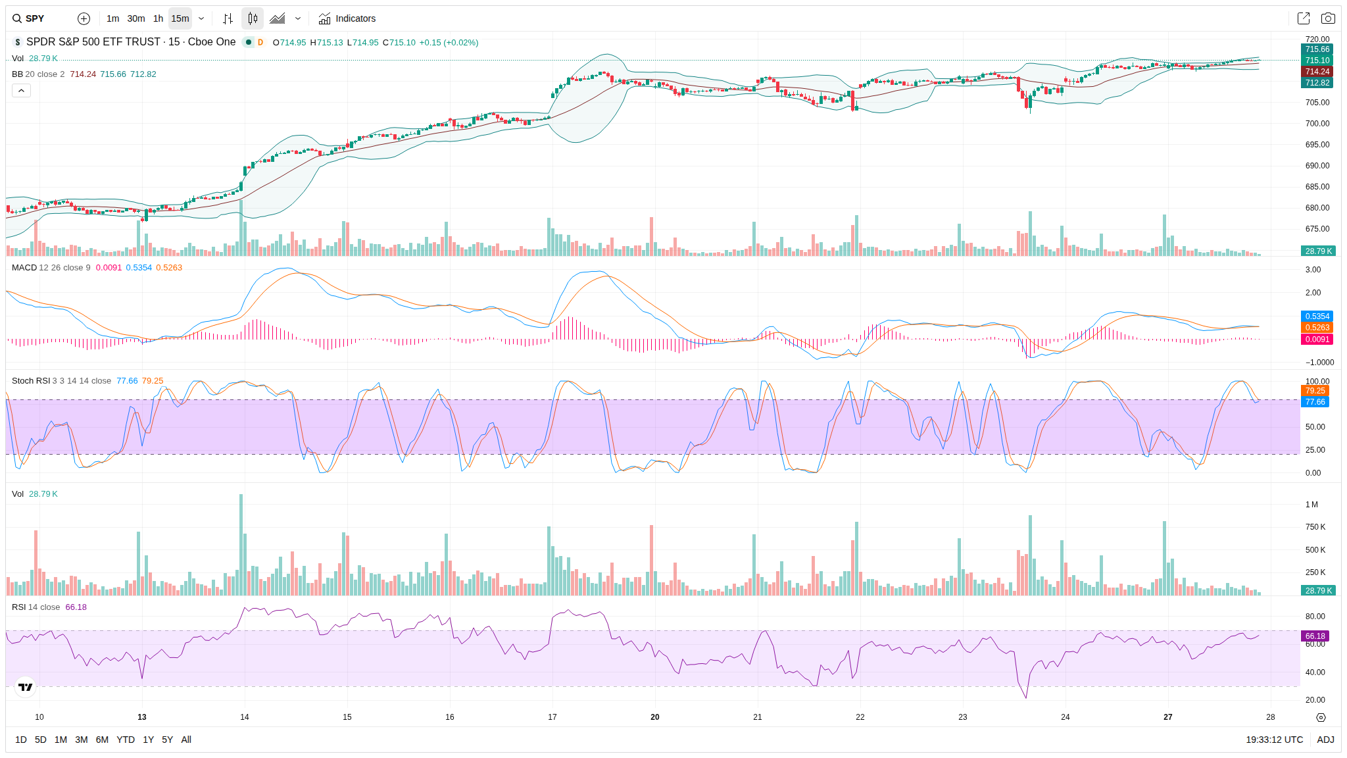This screenshot has width=1347, height=758.
Task: Collapse the indicator legend chevron
Action: [x=21, y=91]
